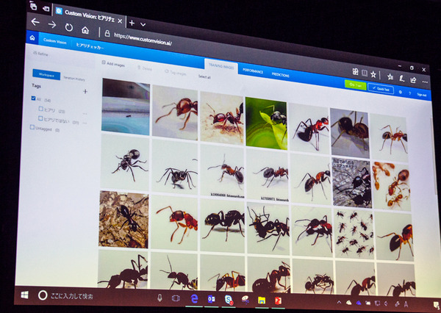Go to the browser home page
This screenshot has width=441, height=313.
[86, 30]
